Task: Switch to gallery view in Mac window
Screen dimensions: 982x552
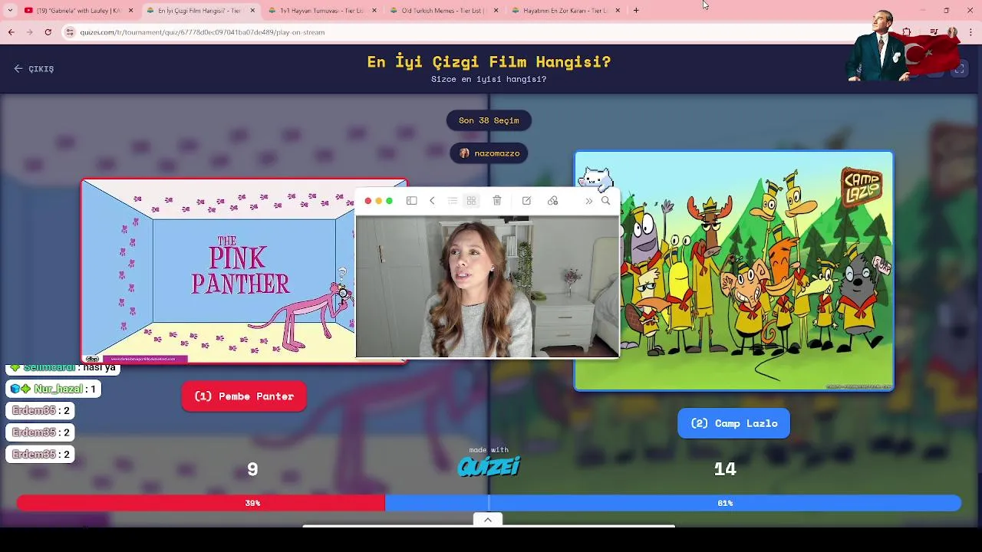Action: point(471,201)
